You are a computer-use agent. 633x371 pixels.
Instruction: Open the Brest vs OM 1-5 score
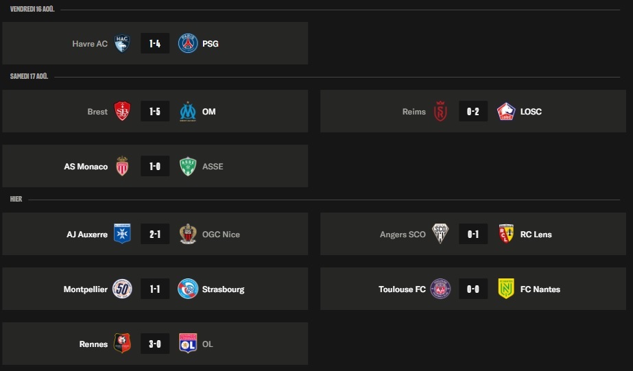coord(155,111)
